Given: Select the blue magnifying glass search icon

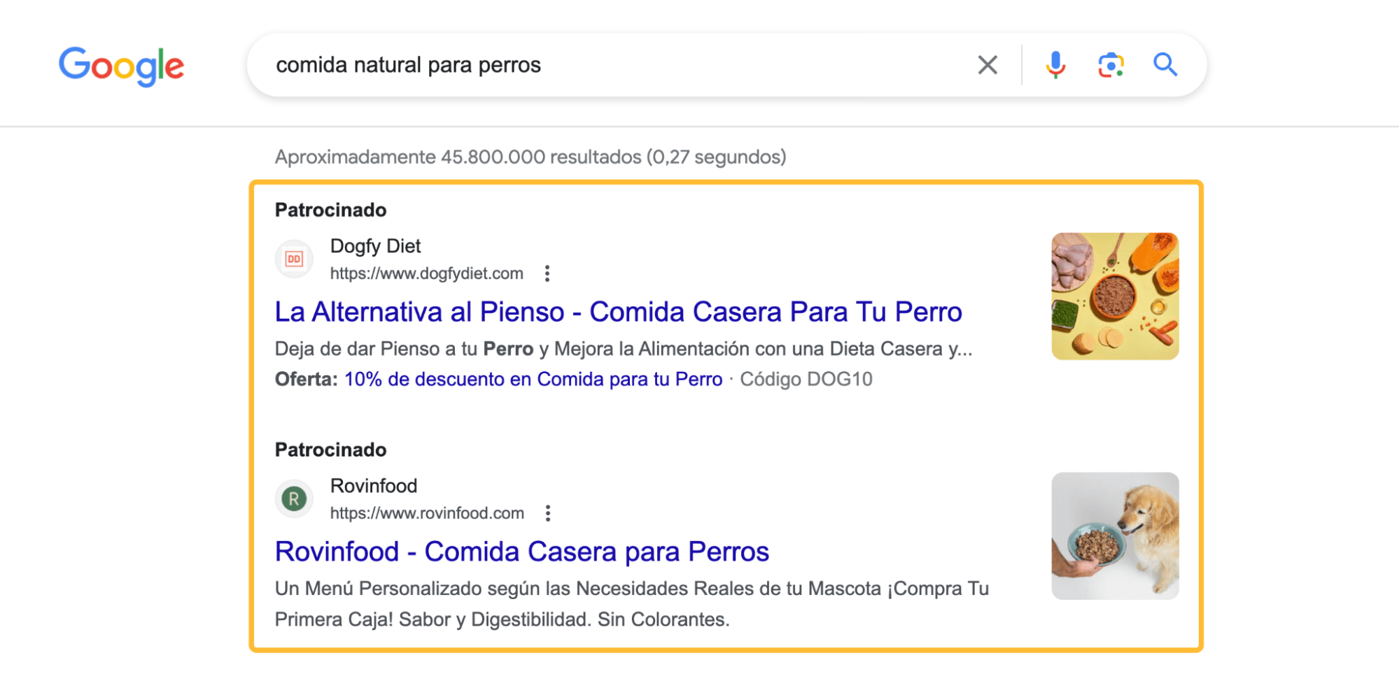Looking at the screenshot, I should (1165, 64).
